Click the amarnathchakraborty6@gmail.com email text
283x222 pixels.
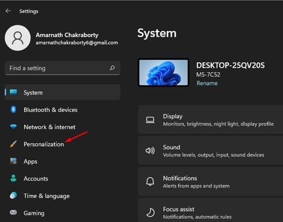pyautogui.click(x=77, y=43)
